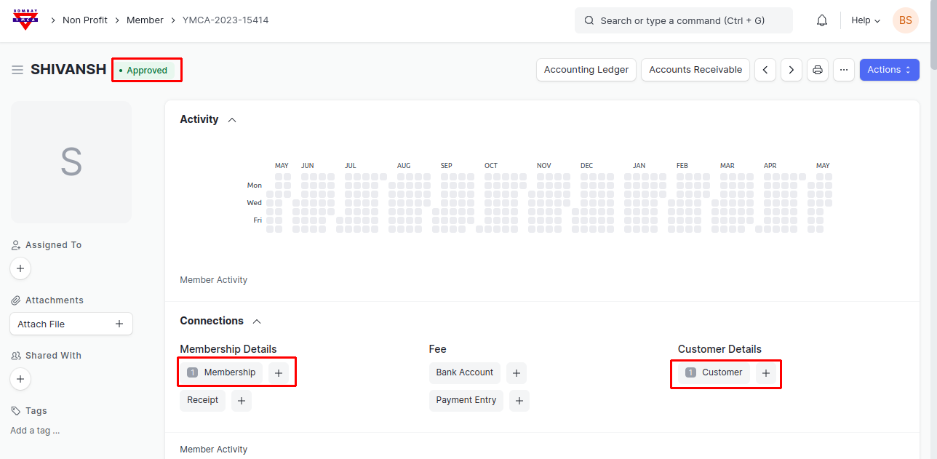Open the three-dots more options menu

(844, 70)
